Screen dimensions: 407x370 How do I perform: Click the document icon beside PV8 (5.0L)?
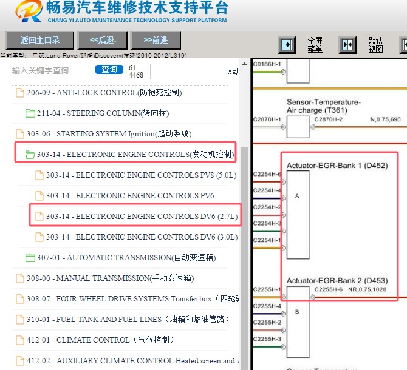(x=39, y=175)
